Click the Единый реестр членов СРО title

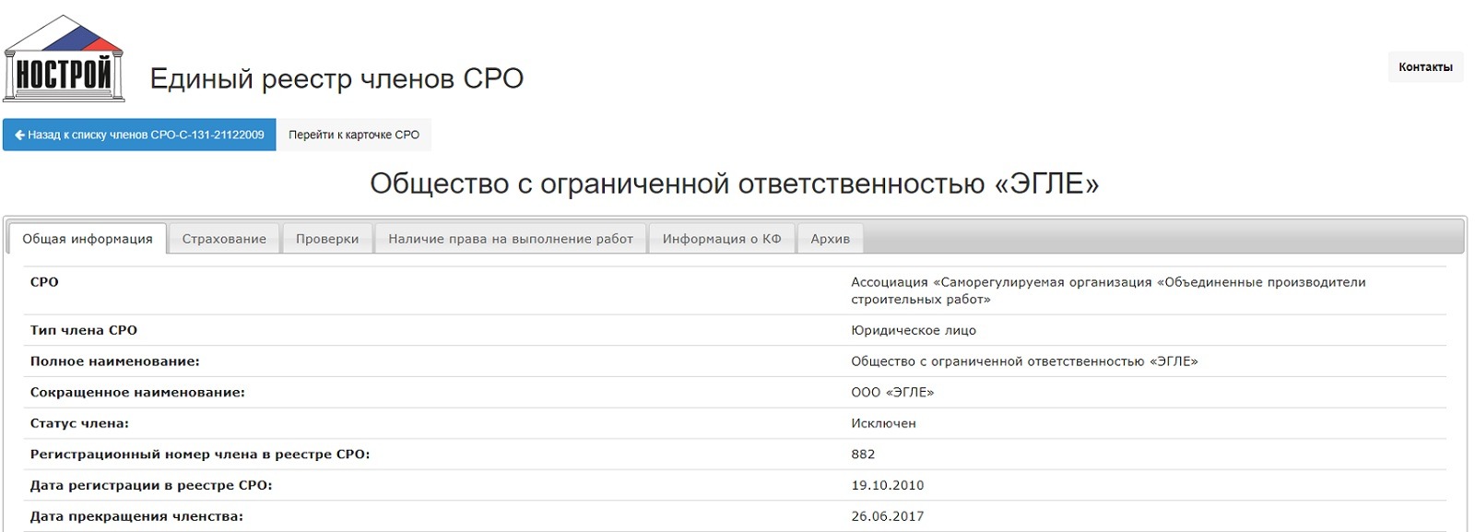point(336,79)
